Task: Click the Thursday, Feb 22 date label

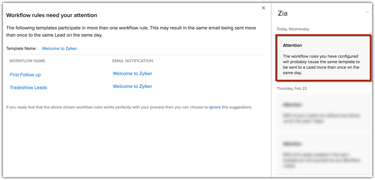Action: (292, 88)
